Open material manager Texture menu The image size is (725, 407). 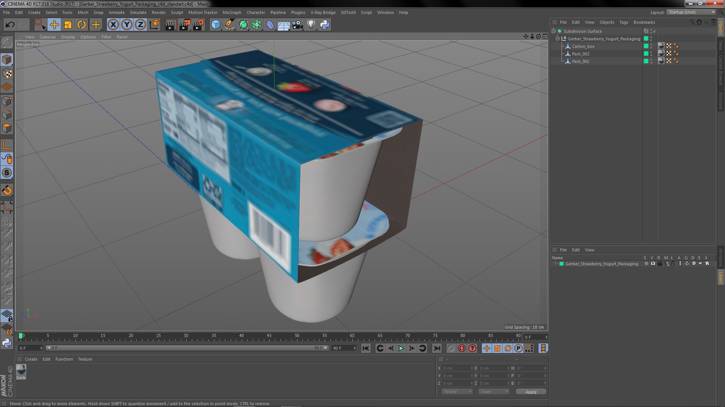[x=85, y=359]
